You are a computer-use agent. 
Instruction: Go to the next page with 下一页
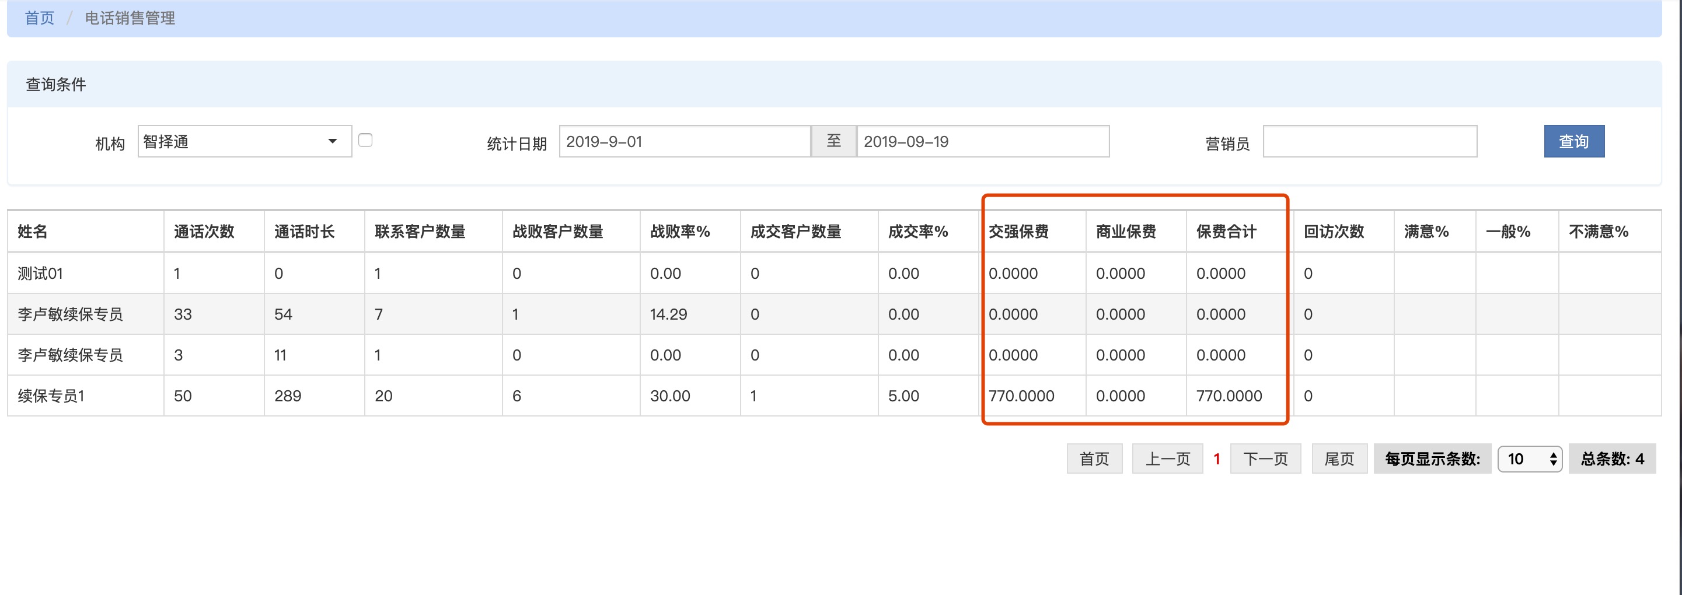pyautogui.click(x=1265, y=459)
